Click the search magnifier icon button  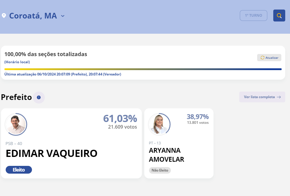pos(279,16)
